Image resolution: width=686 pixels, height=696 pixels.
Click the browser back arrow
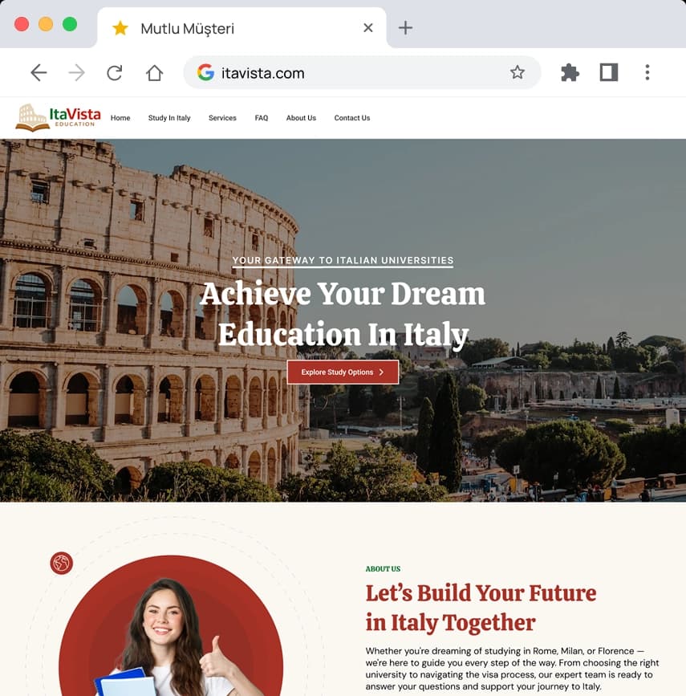click(x=39, y=72)
